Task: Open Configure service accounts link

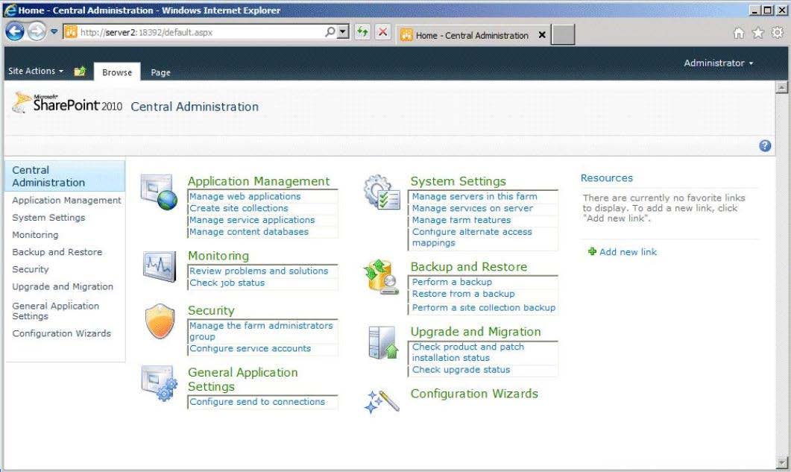Action: [250, 348]
